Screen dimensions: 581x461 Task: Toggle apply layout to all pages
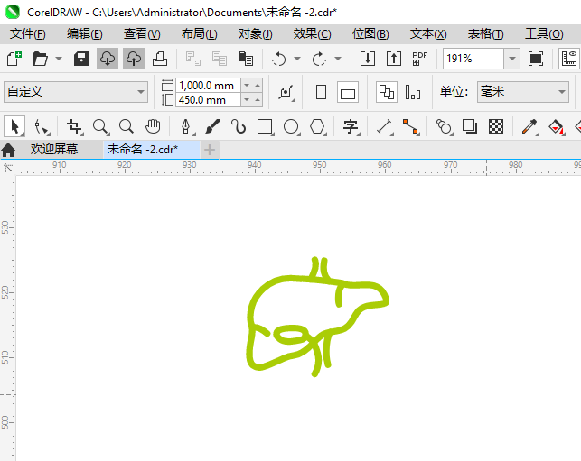point(387,92)
